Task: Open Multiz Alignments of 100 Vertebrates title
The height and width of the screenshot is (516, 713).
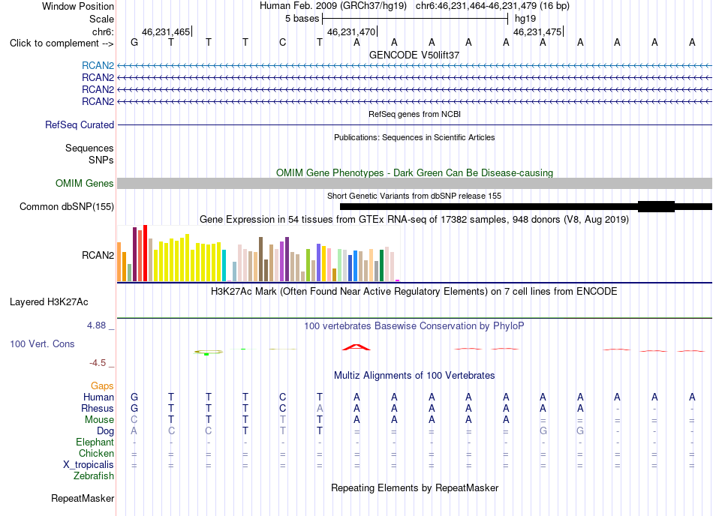Action: 414,376
